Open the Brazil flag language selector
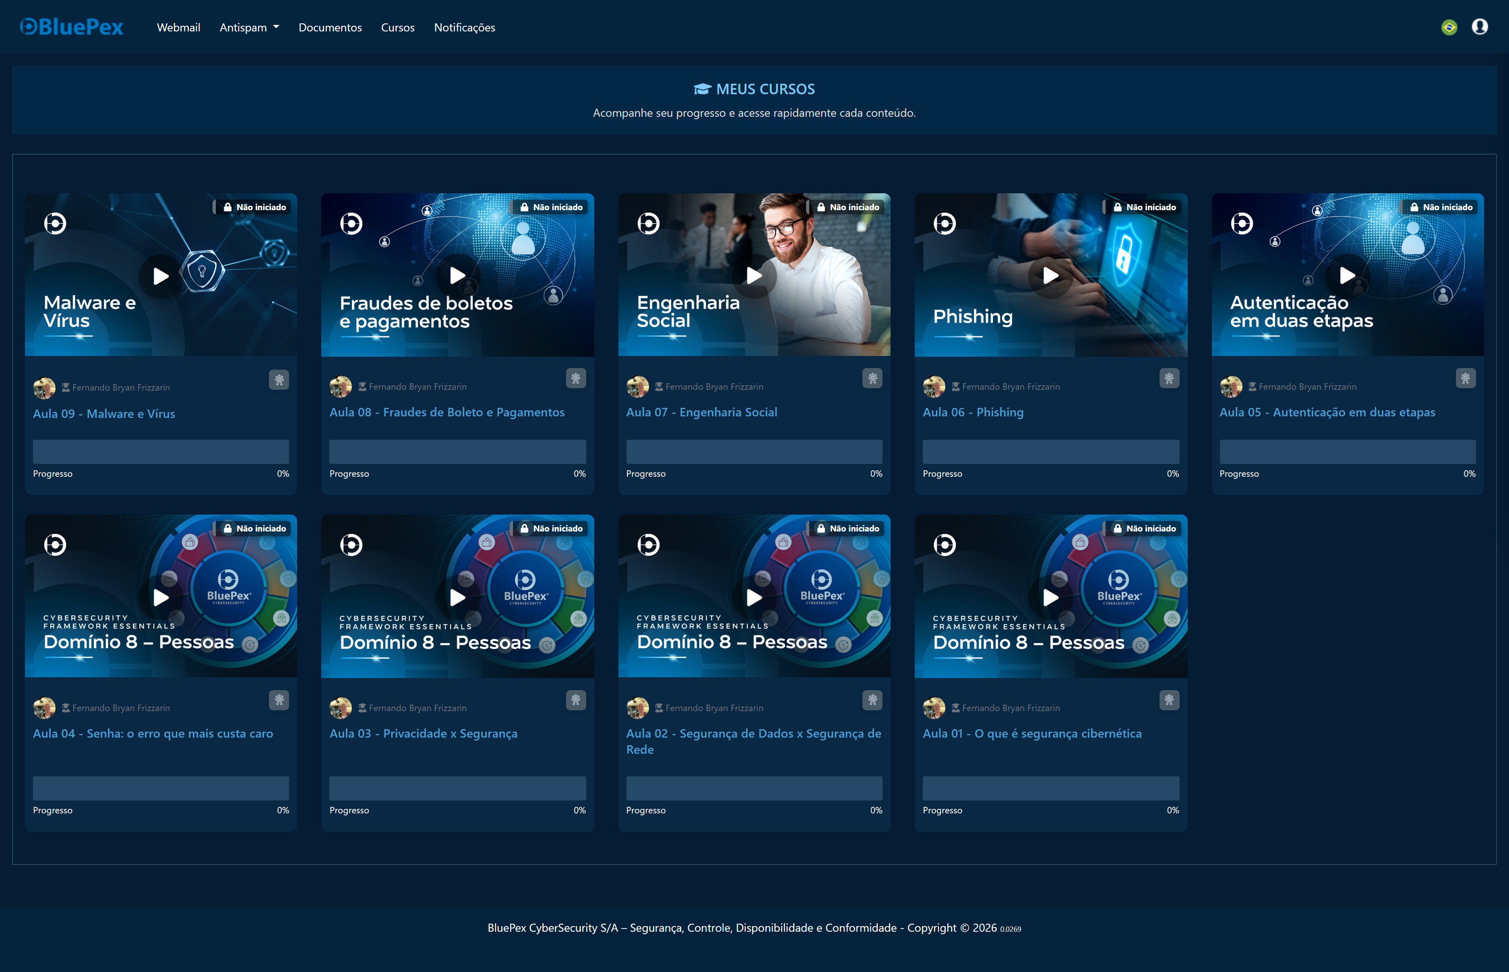Screen dimensions: 1509x972 pyautogui.click(x=1449, y=27)
